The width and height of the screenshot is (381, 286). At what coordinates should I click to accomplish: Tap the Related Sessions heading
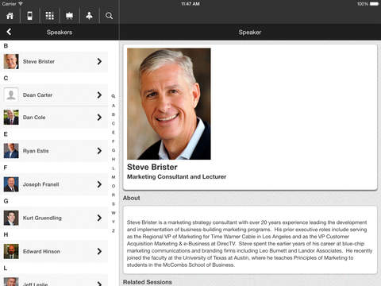click(148, 282)
